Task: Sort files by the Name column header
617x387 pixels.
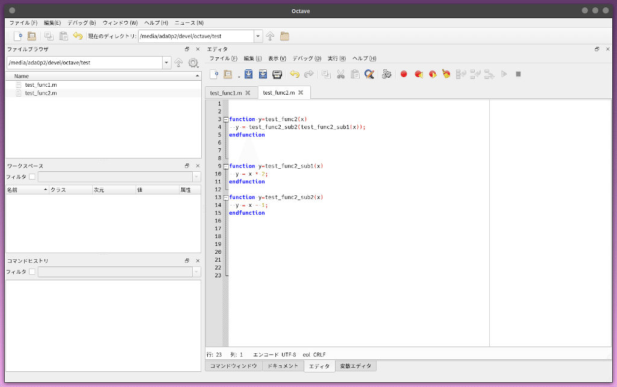Action: point(22,76)
